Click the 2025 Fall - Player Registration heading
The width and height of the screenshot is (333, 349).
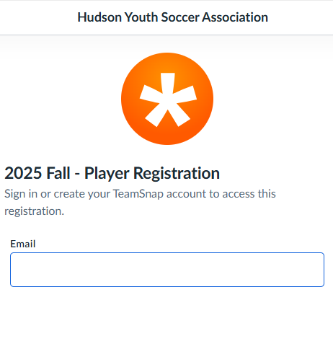(112, 173)
